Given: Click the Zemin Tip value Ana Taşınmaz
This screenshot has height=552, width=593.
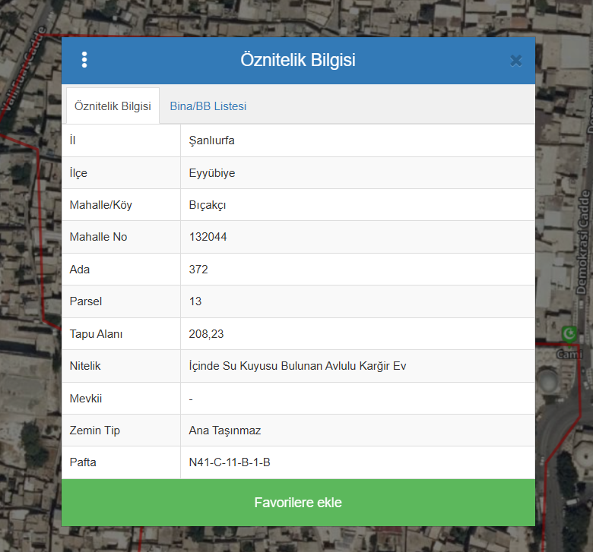Looking at the screenshot, I should point(225,431).
